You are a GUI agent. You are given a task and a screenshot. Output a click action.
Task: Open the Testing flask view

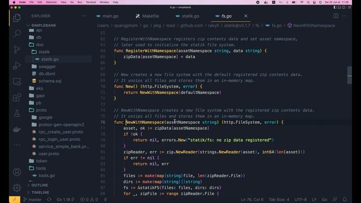pyautogui.click(x=17, y=113)
